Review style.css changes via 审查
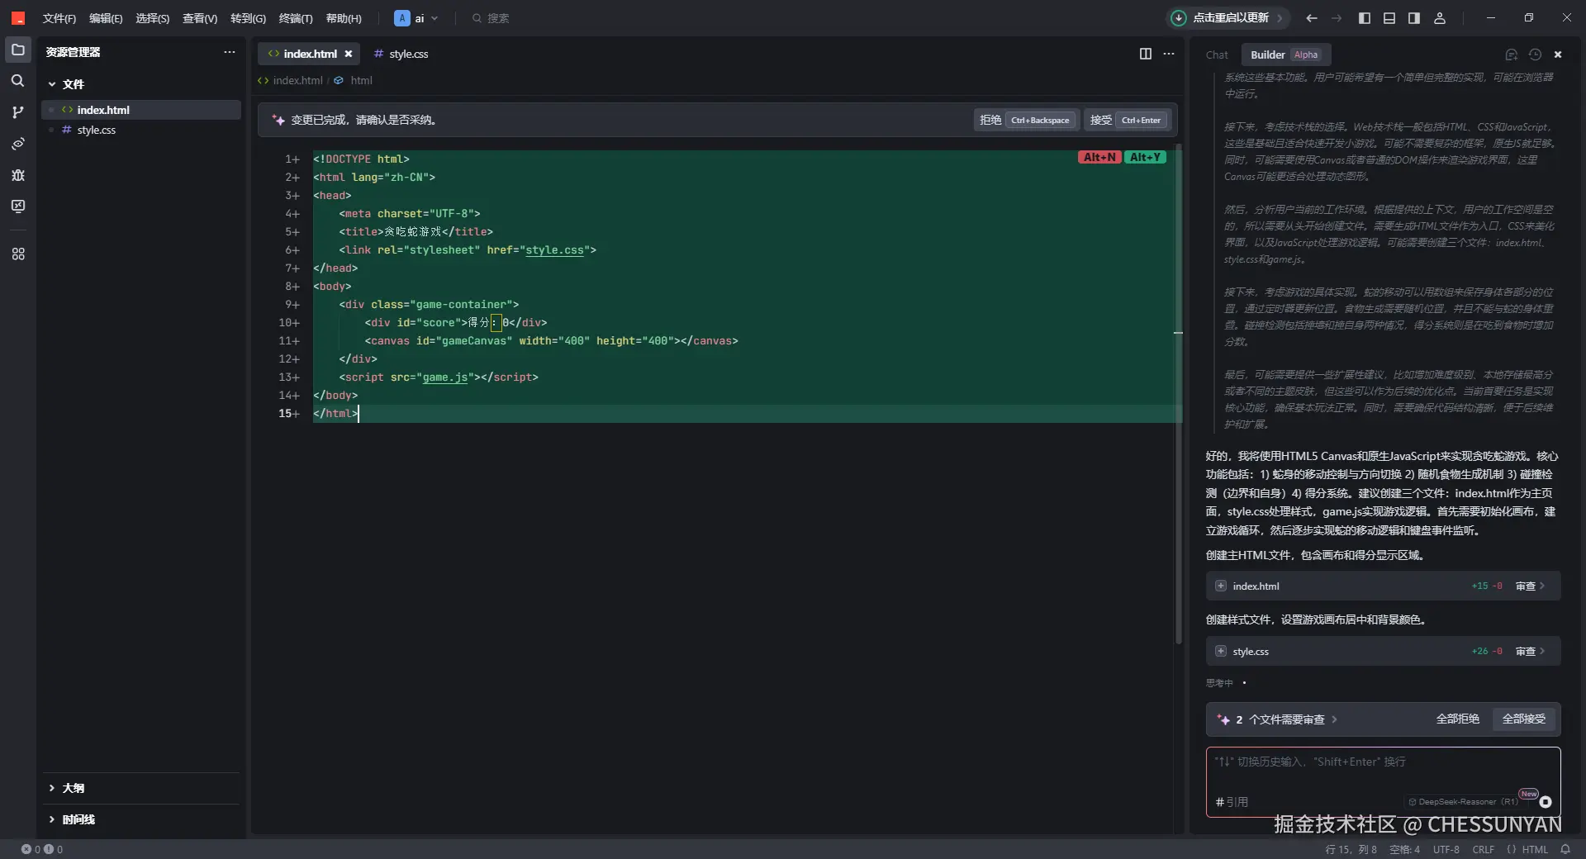This screenshot has height=859, width=1586. click(1530, 651)
